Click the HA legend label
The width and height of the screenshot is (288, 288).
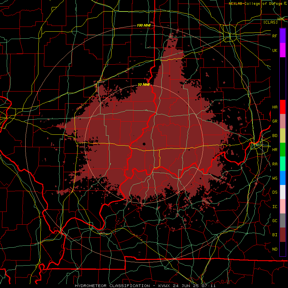click(275, 107)
